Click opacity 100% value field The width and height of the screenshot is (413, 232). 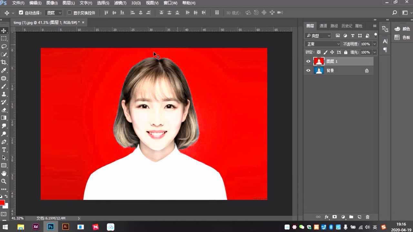366,44
